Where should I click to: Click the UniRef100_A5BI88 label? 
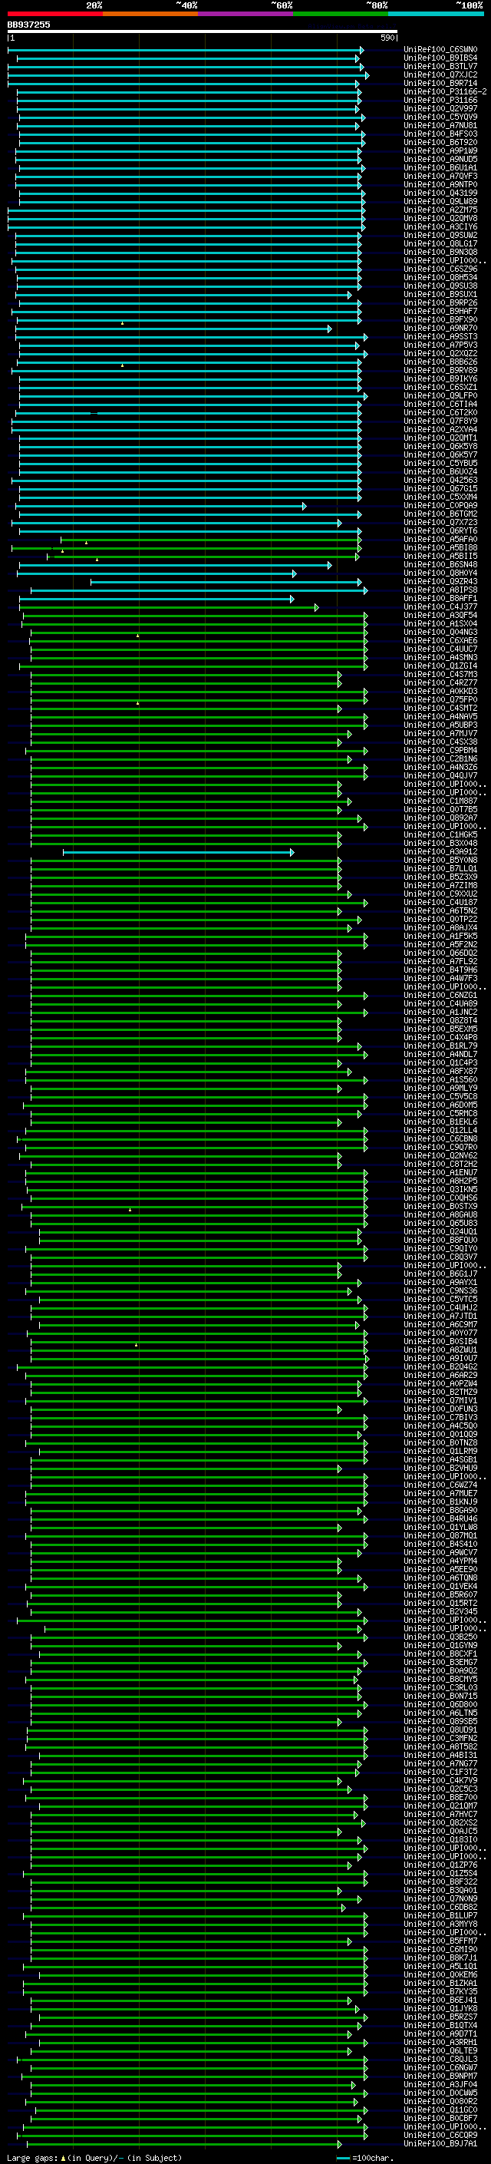coord(440,548)
